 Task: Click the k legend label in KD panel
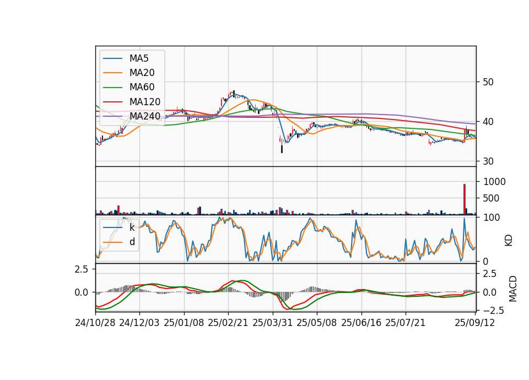coord(132,227)
